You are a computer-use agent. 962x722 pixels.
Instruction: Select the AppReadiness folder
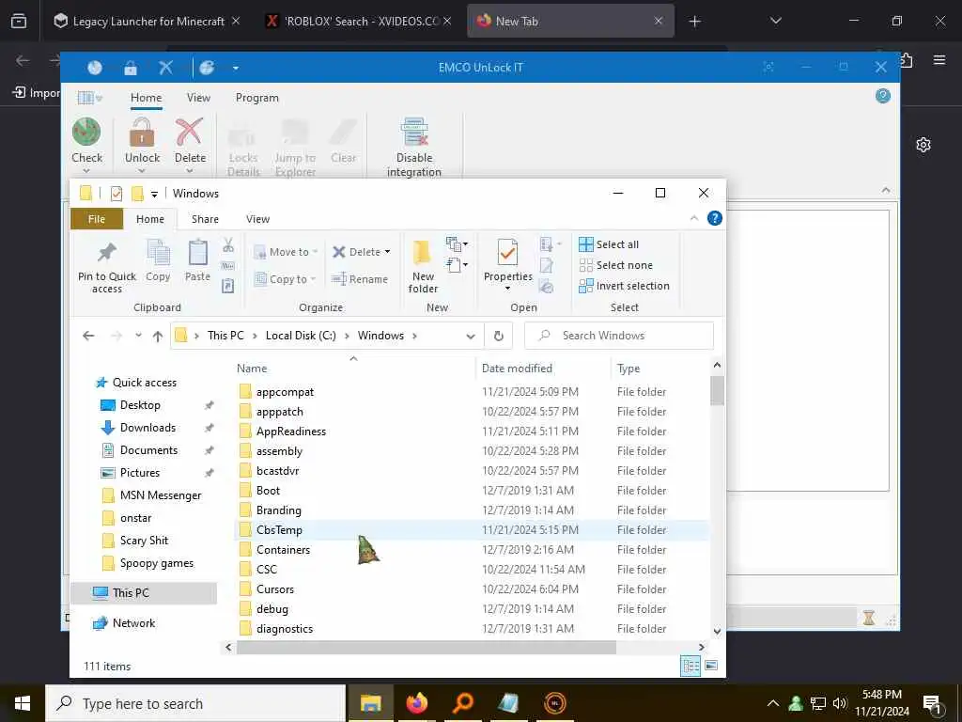[291, 432]
